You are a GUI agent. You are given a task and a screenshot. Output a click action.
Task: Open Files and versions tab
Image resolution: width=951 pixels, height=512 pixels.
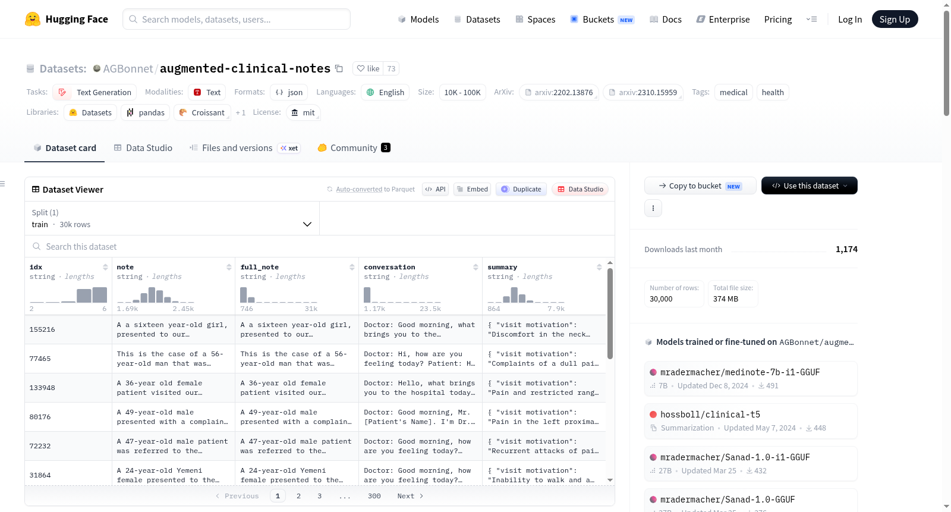pyautogui.click(x=245, y=147)
